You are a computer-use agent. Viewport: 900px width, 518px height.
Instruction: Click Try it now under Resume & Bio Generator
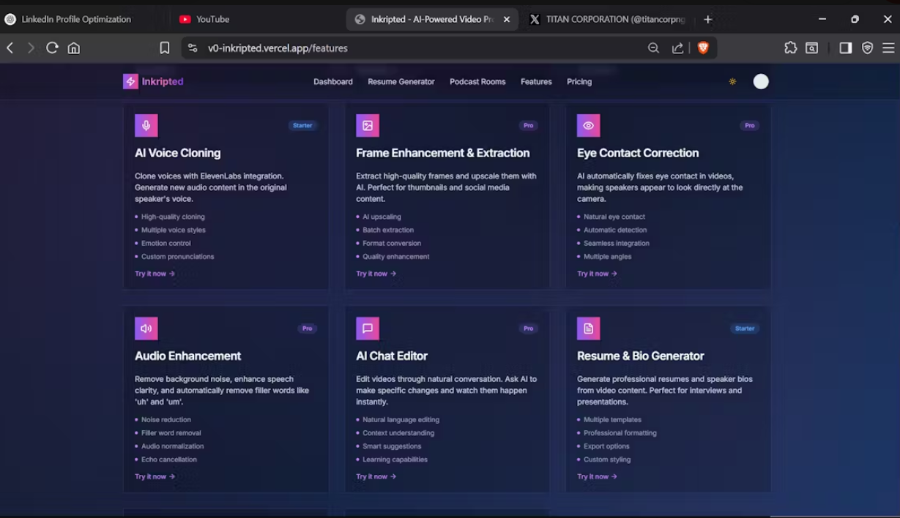[x=597, y=476]
